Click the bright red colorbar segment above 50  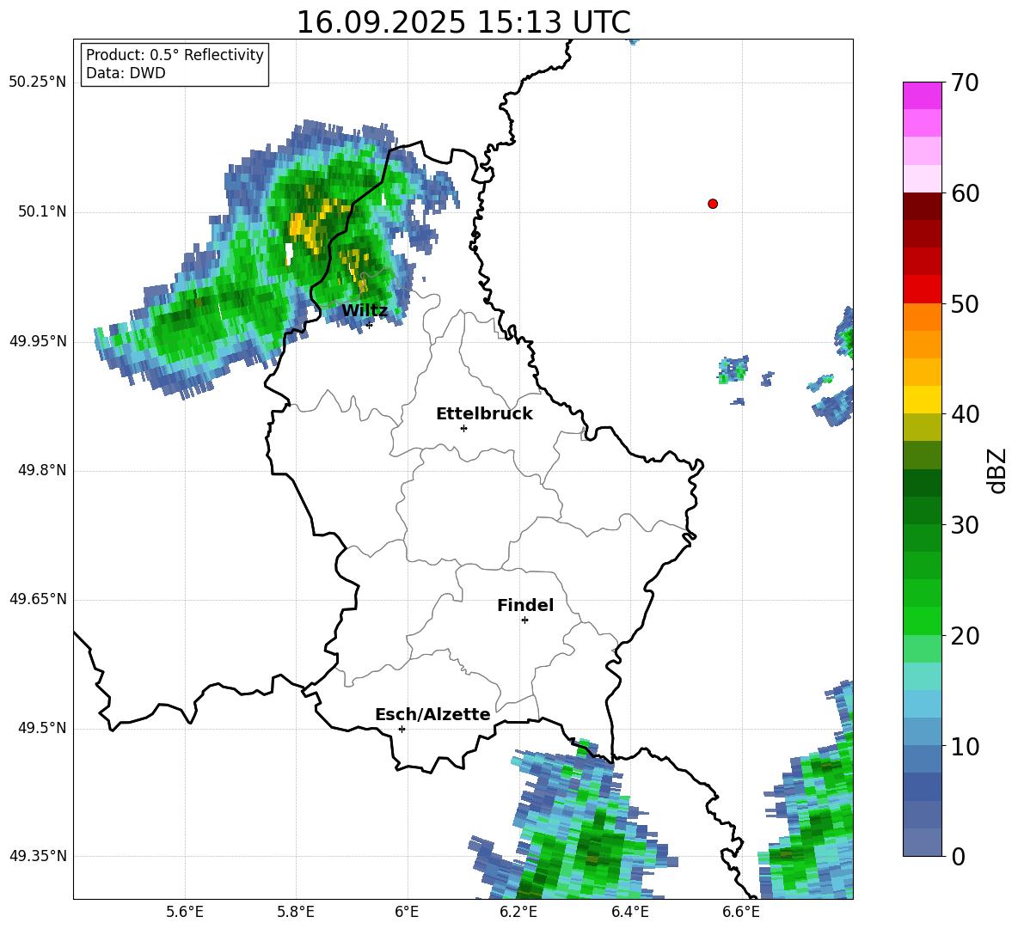(x=922, y=290)
